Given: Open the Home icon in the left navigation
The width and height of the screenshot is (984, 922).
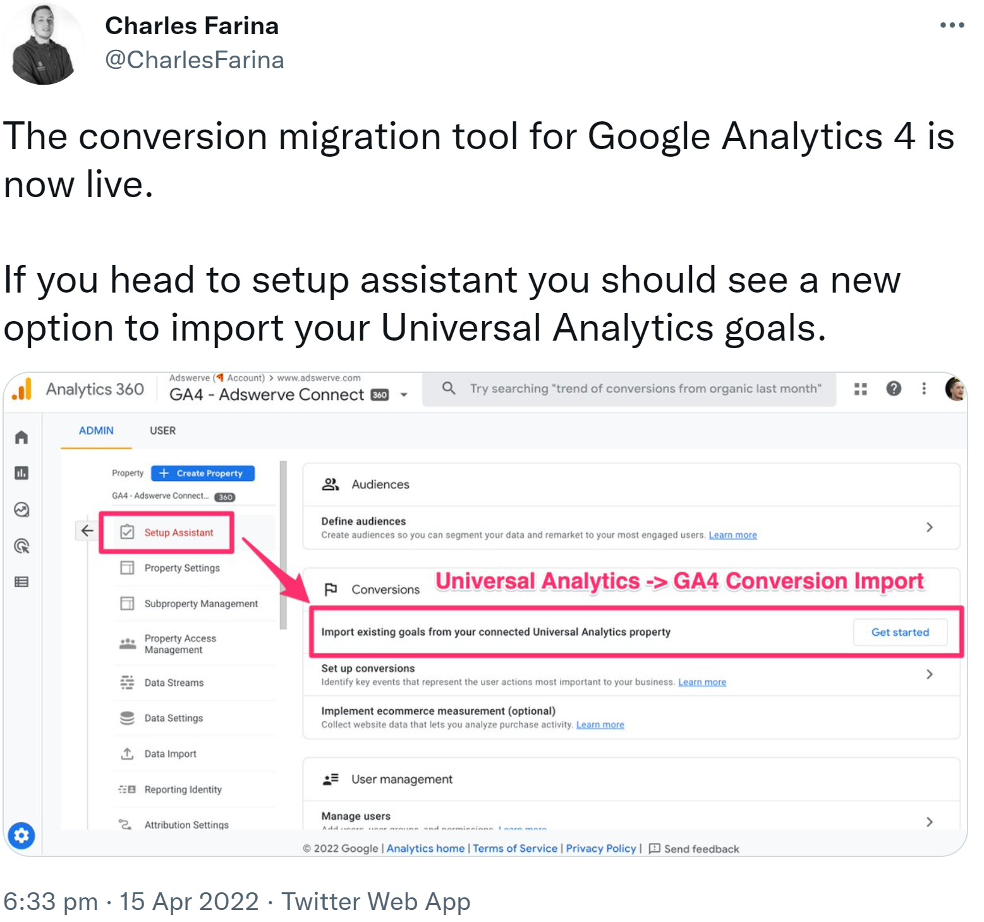Looking at the screenshot, I should (x=22, y=438).
